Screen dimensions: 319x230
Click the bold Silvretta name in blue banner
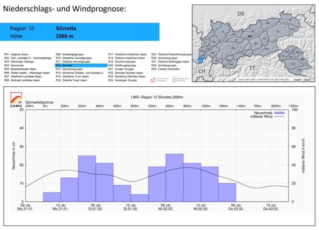point(66,28)
